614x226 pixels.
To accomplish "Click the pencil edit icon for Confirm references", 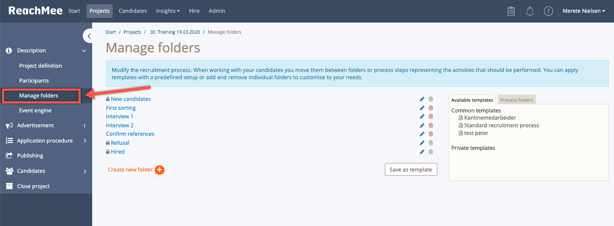I will point(422,134).
